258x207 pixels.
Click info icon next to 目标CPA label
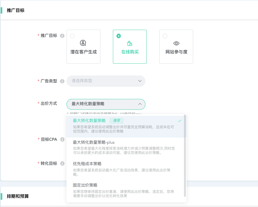click(x=62, y=139)
